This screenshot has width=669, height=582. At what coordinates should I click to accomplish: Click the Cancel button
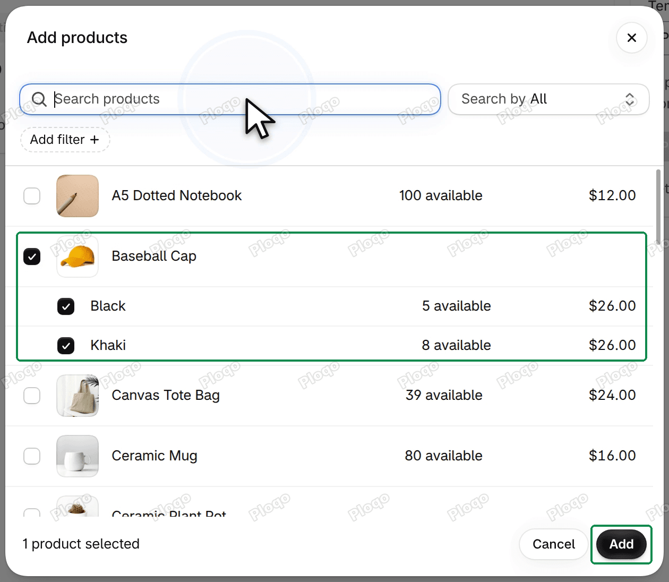point(554,544)
